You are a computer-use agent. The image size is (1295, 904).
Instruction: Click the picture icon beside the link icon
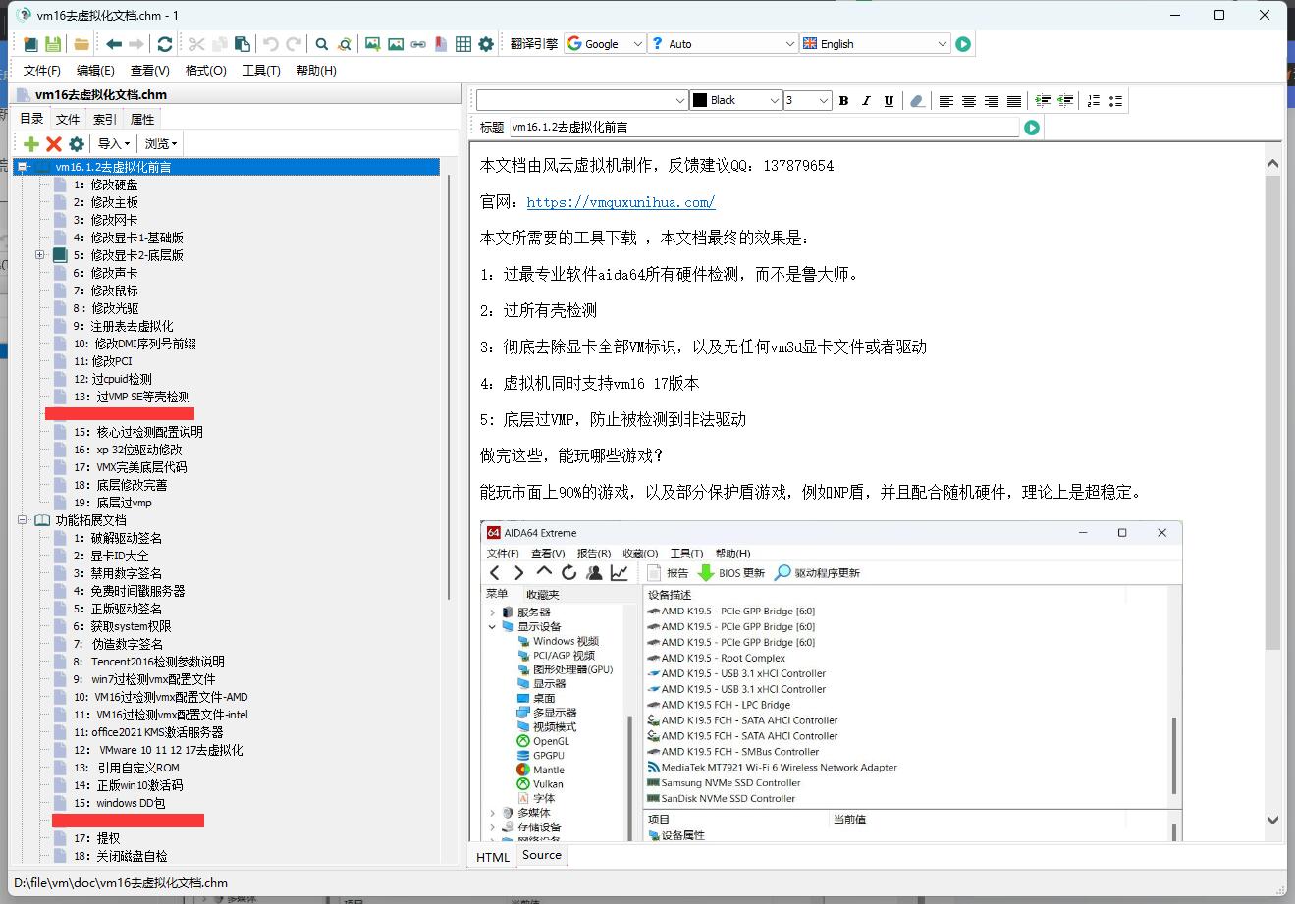[396, 44]
